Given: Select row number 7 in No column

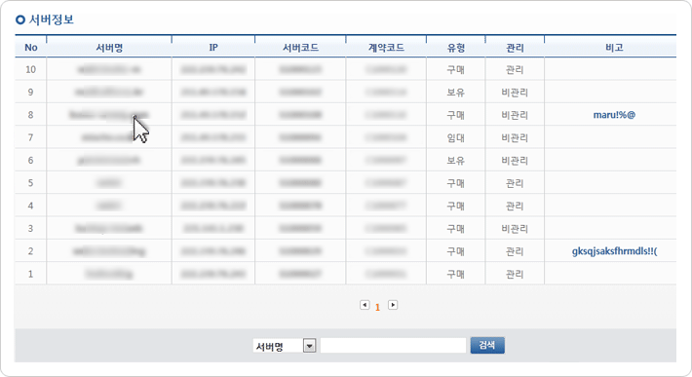Looking at the screenshot, I should tap(30, 137).
